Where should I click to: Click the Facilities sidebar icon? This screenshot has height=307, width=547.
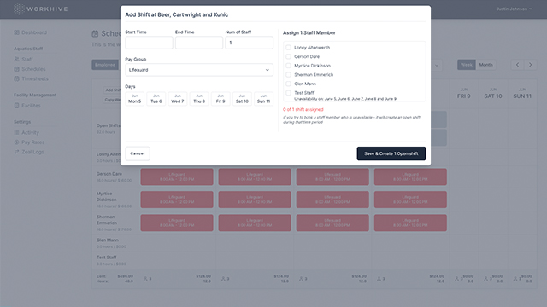pos(16,106)
